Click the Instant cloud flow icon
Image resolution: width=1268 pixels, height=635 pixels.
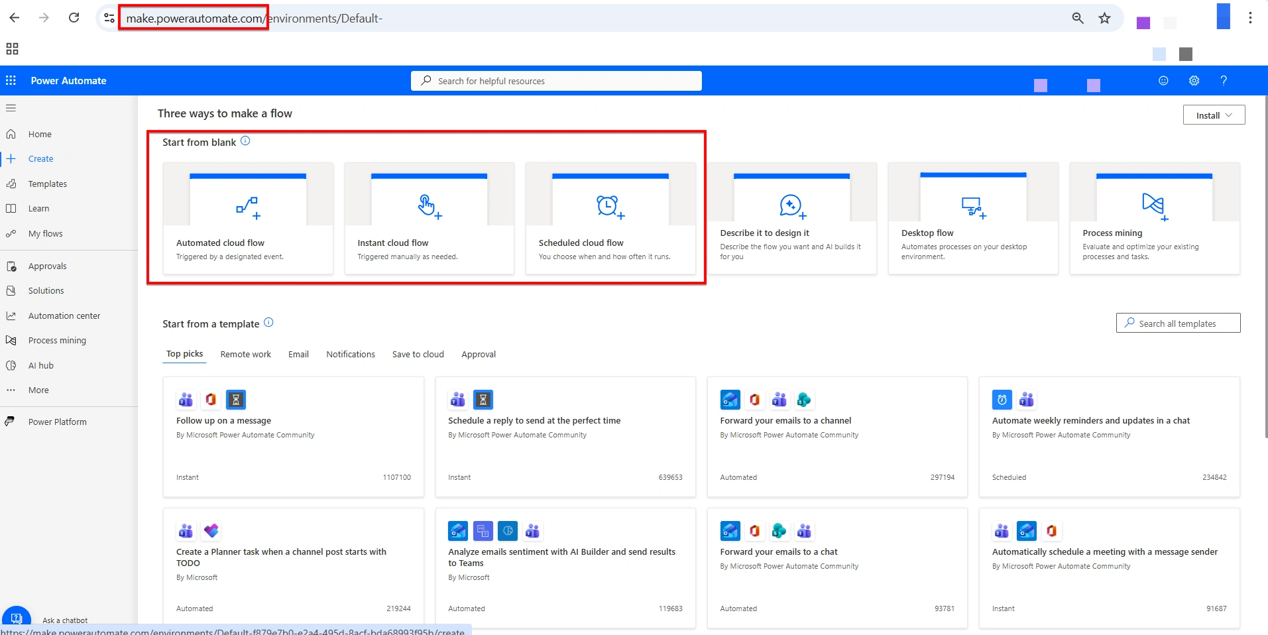tap(430, 207)
